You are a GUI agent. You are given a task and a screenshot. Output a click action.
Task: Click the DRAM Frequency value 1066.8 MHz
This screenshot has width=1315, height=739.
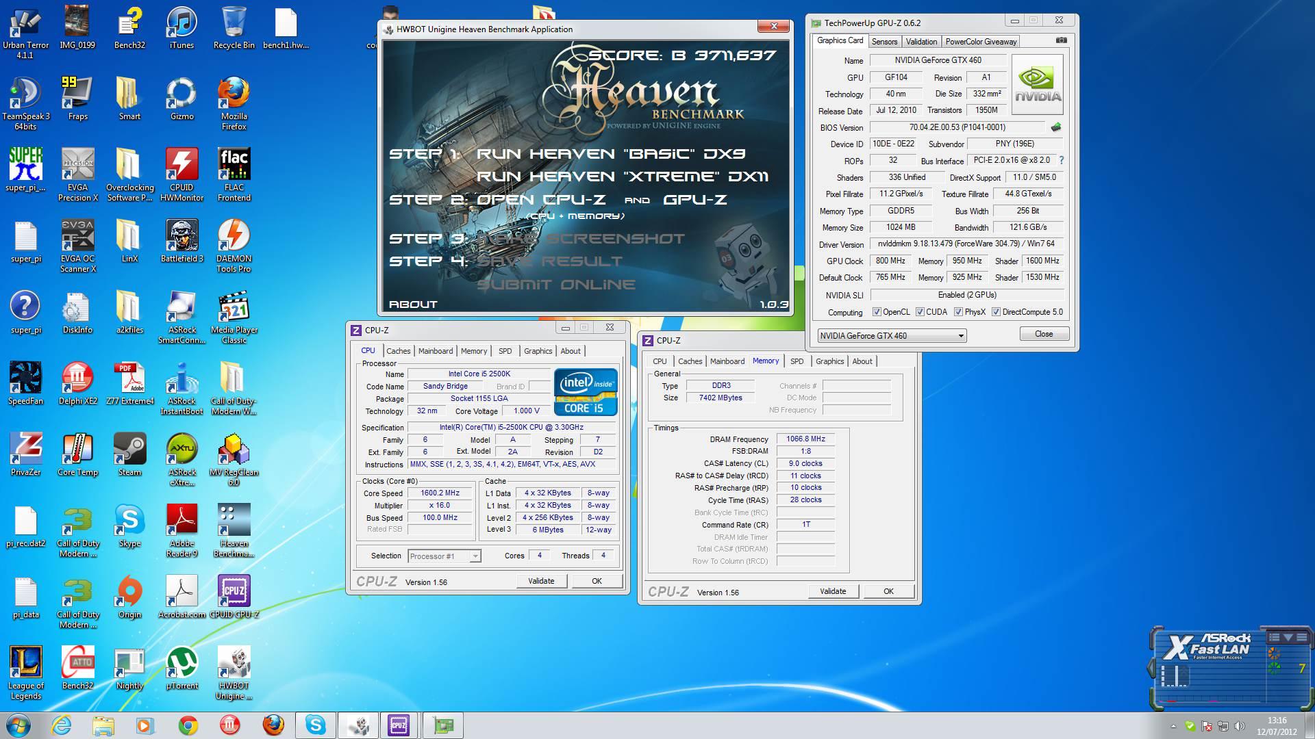(x=805, y=439)
